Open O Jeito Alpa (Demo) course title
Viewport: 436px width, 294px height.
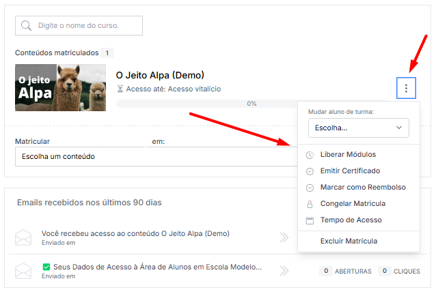coord(160,75)
